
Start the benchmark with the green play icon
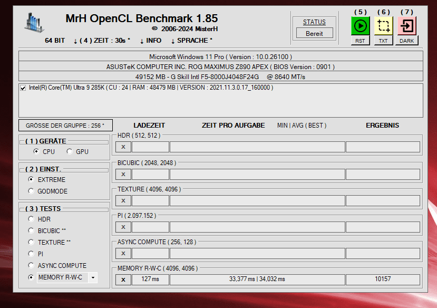coord(360,26)
